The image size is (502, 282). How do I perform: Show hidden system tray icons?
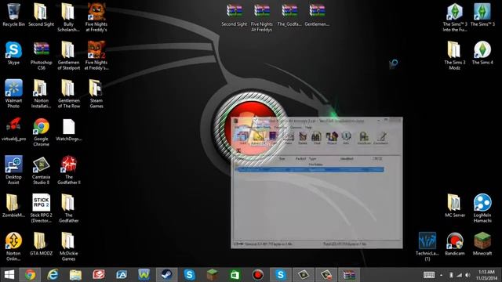(x=441, y=275)
